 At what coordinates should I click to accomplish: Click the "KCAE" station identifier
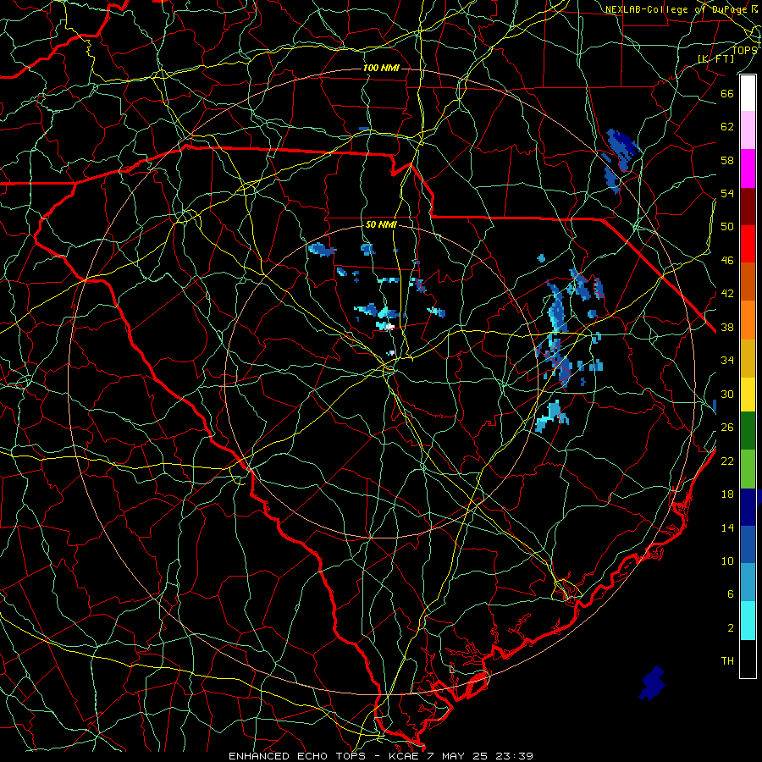coord(404,756)
